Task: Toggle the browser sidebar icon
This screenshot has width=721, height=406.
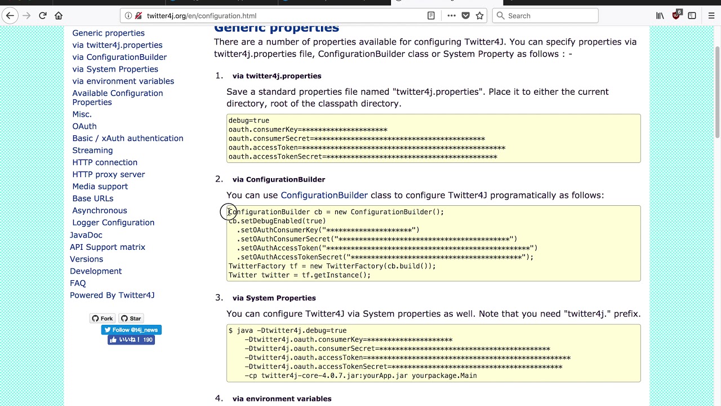Action: 692,16
